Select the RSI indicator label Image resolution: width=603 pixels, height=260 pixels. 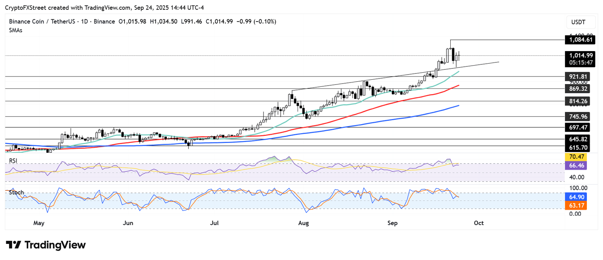pos(14,160)
